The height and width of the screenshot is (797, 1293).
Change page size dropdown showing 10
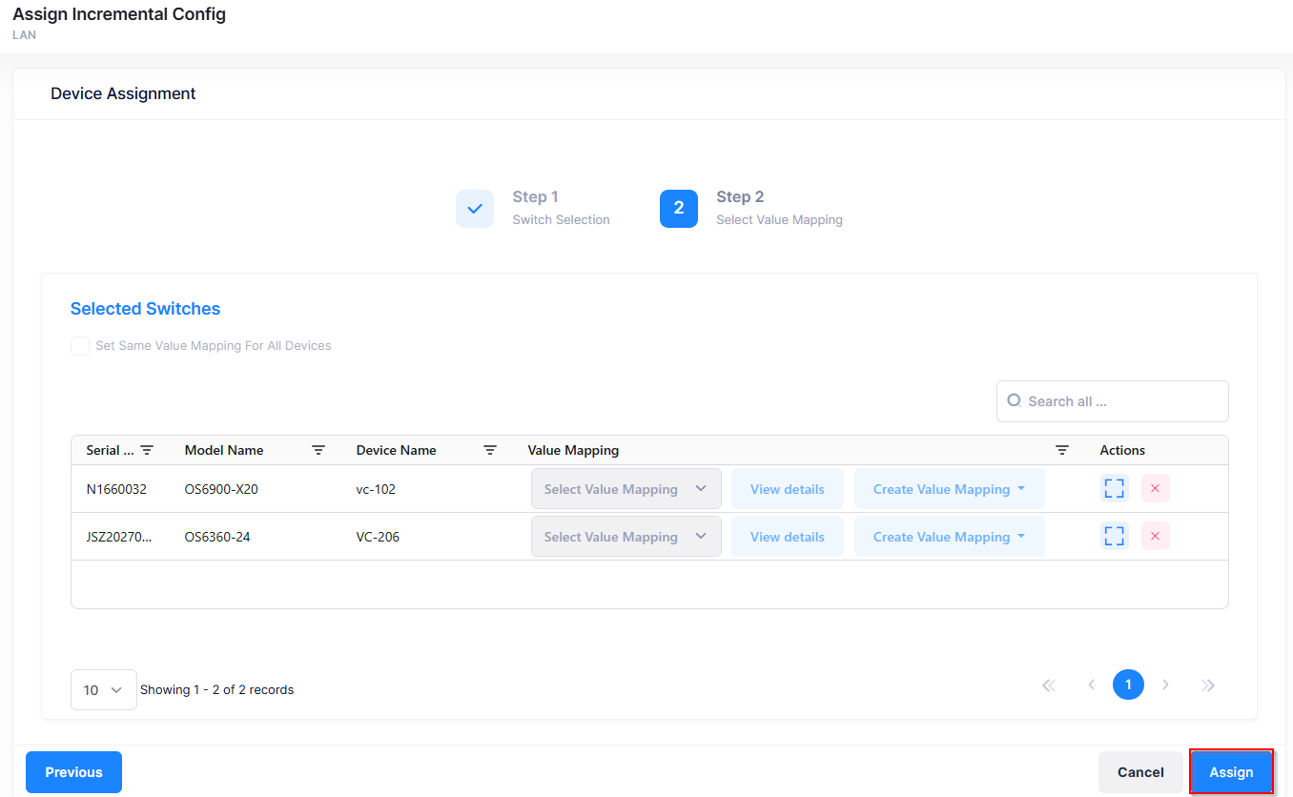tap(103, 689)
